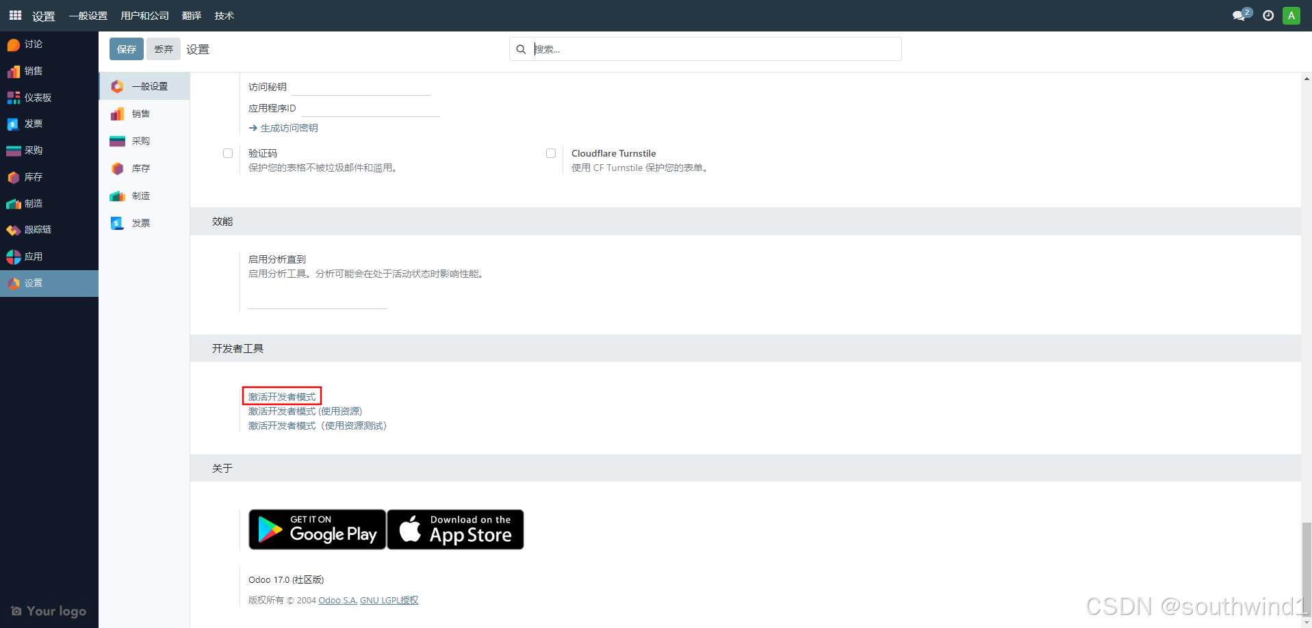
Task: Enable the 验证码 checkbox
Action: click(x=228, y=153)
